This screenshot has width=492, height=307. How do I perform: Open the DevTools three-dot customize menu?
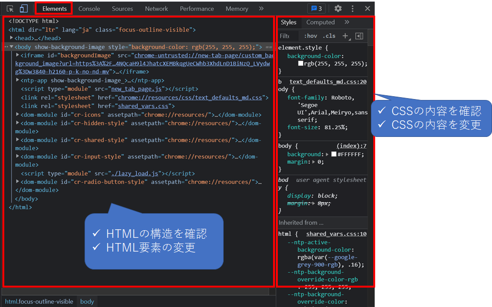coord(352,9)
